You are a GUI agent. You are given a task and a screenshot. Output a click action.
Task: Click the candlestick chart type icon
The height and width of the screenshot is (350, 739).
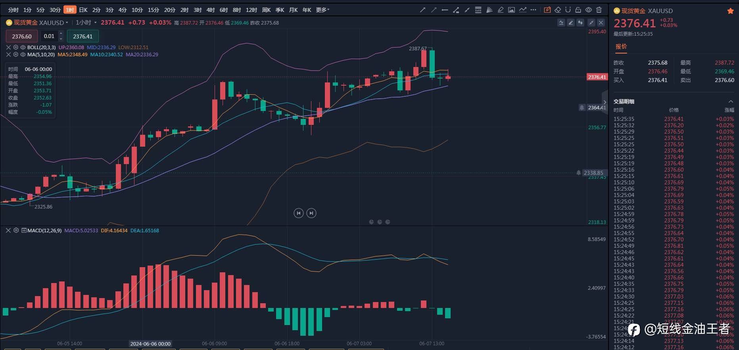580,23
